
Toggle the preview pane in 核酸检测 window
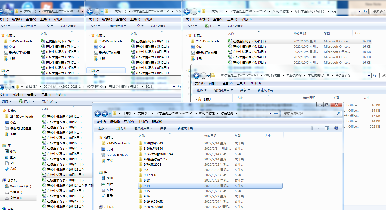pos(327,128)
